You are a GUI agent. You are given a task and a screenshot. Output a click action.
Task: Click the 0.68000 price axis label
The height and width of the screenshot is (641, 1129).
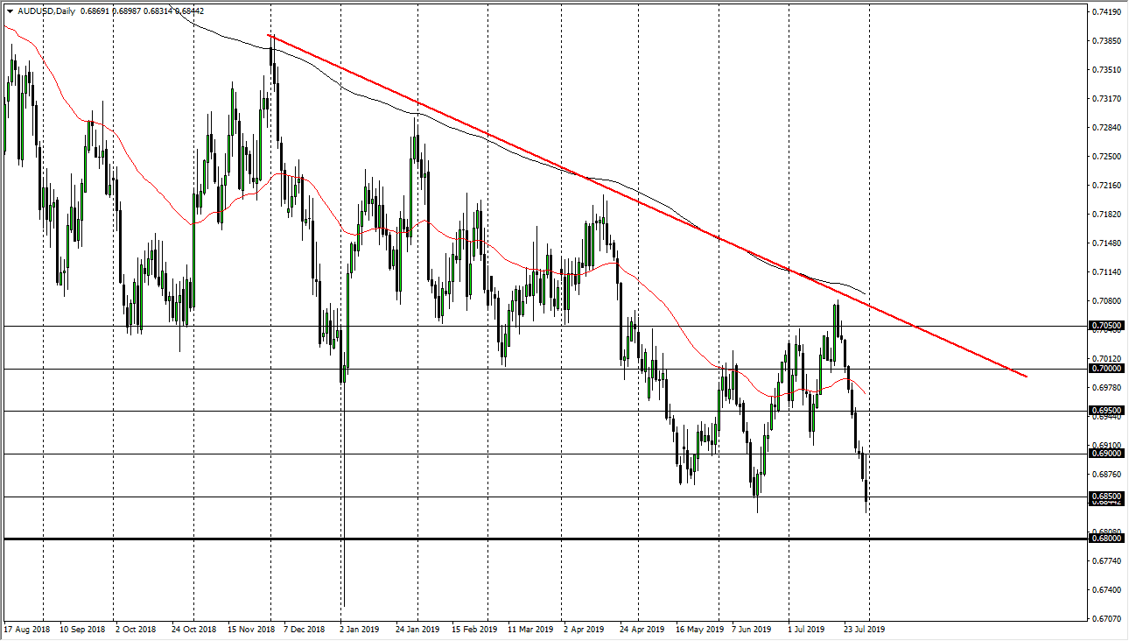pos(1104,538)
